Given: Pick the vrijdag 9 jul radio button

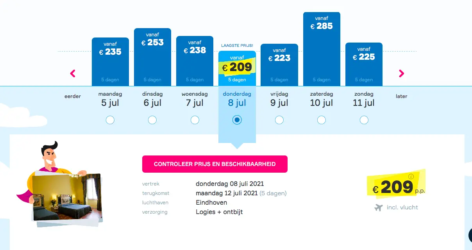Looking at the screenshot, I should [x=279, y=120].
